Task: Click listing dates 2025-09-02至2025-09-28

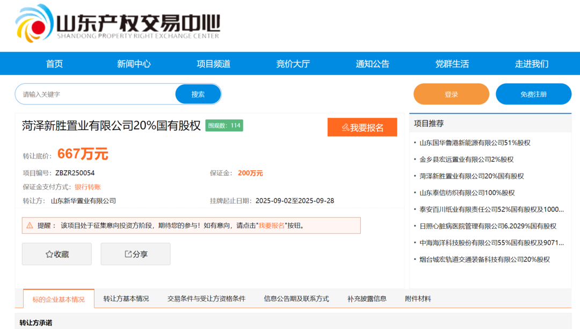Action: click(x=295, y=201)
